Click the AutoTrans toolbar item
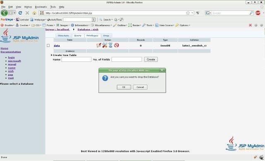The height and width of the screenshot is (161, 265). pyautogui.click(x=54, y=20)
